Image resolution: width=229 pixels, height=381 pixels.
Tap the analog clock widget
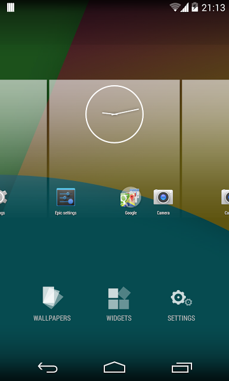[x=114, y=114]
